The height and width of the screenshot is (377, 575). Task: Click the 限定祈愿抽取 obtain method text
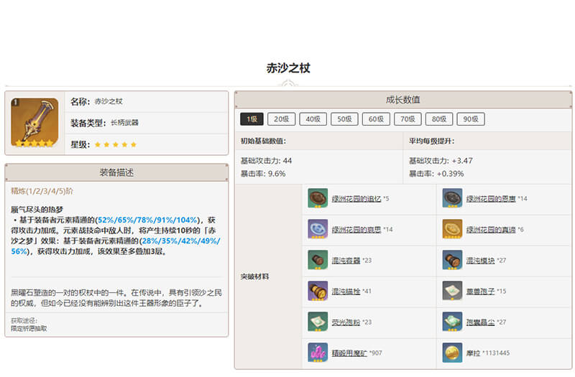(29, 328)
